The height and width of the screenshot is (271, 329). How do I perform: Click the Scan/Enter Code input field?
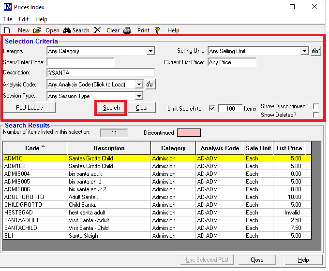click(80, 62)
